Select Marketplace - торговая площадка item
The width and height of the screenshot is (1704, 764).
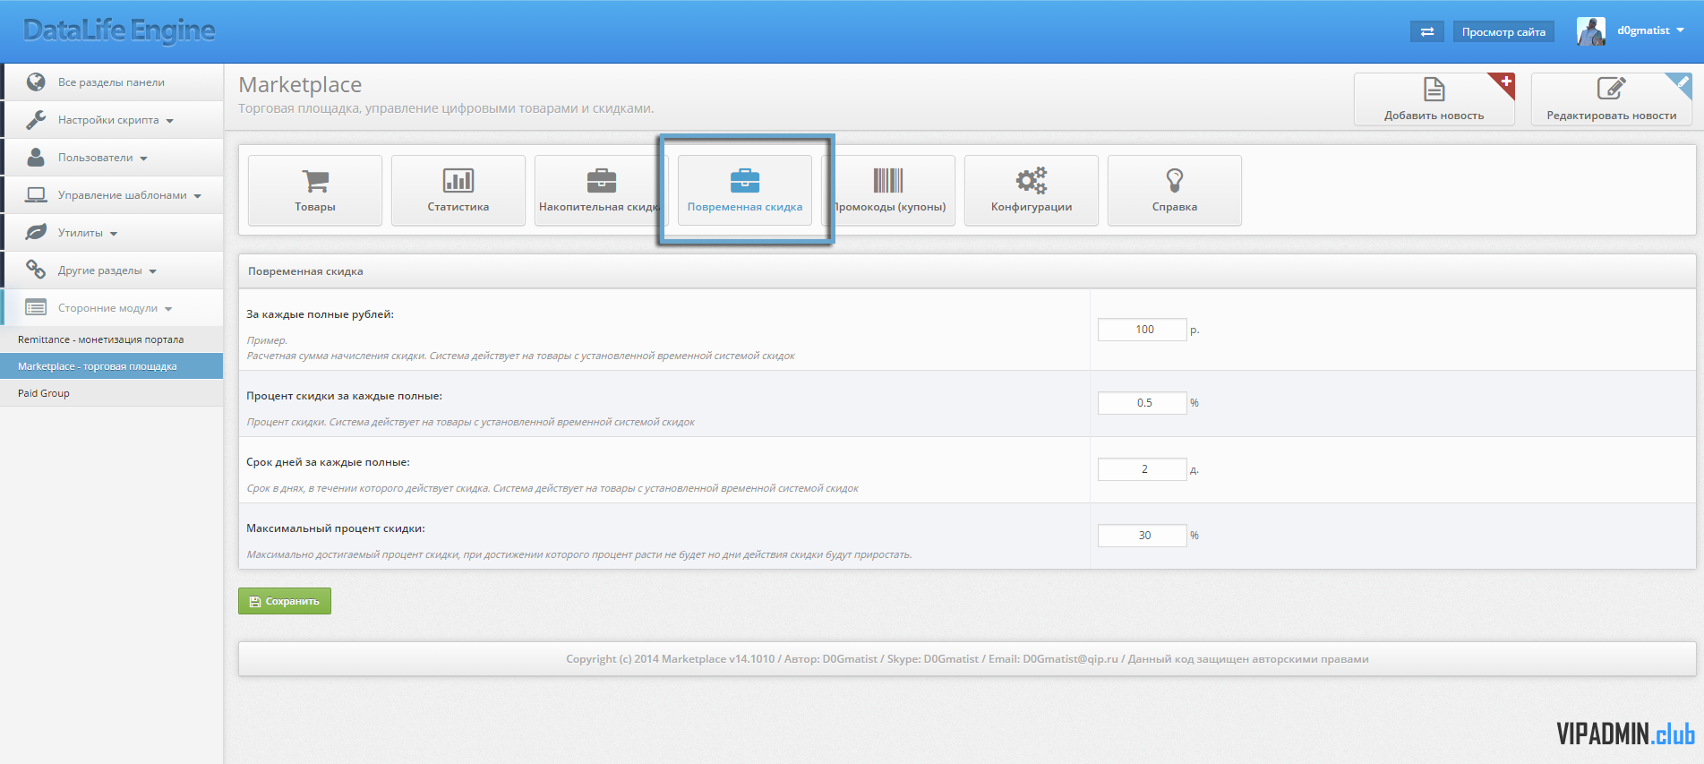(x=111, y=366)
